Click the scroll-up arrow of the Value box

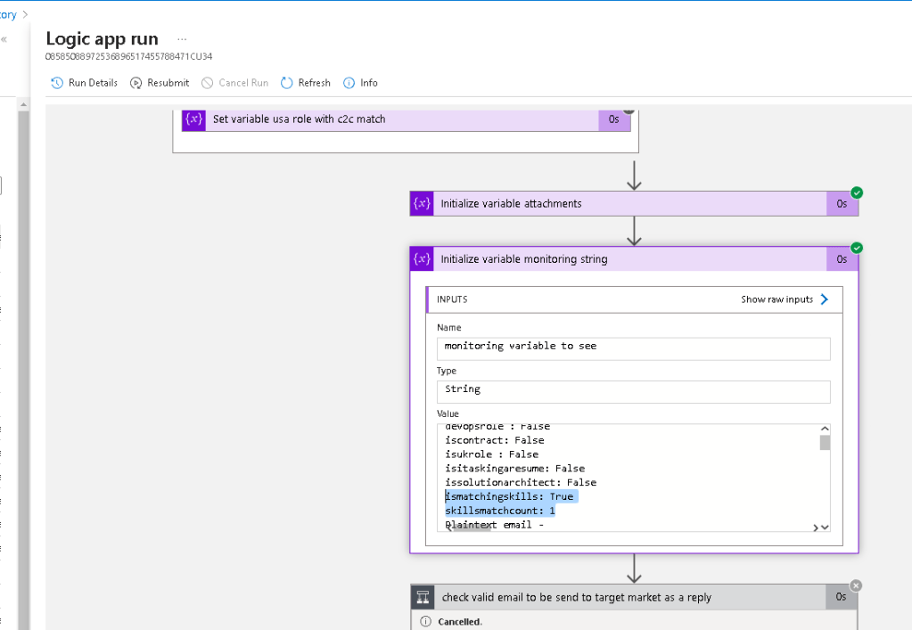(x=825, y=429)
